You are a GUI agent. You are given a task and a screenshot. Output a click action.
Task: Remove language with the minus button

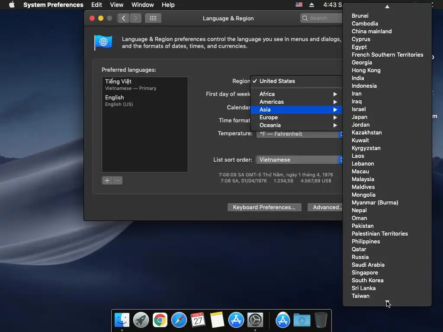pyautogui.click(x=118, y=180)
